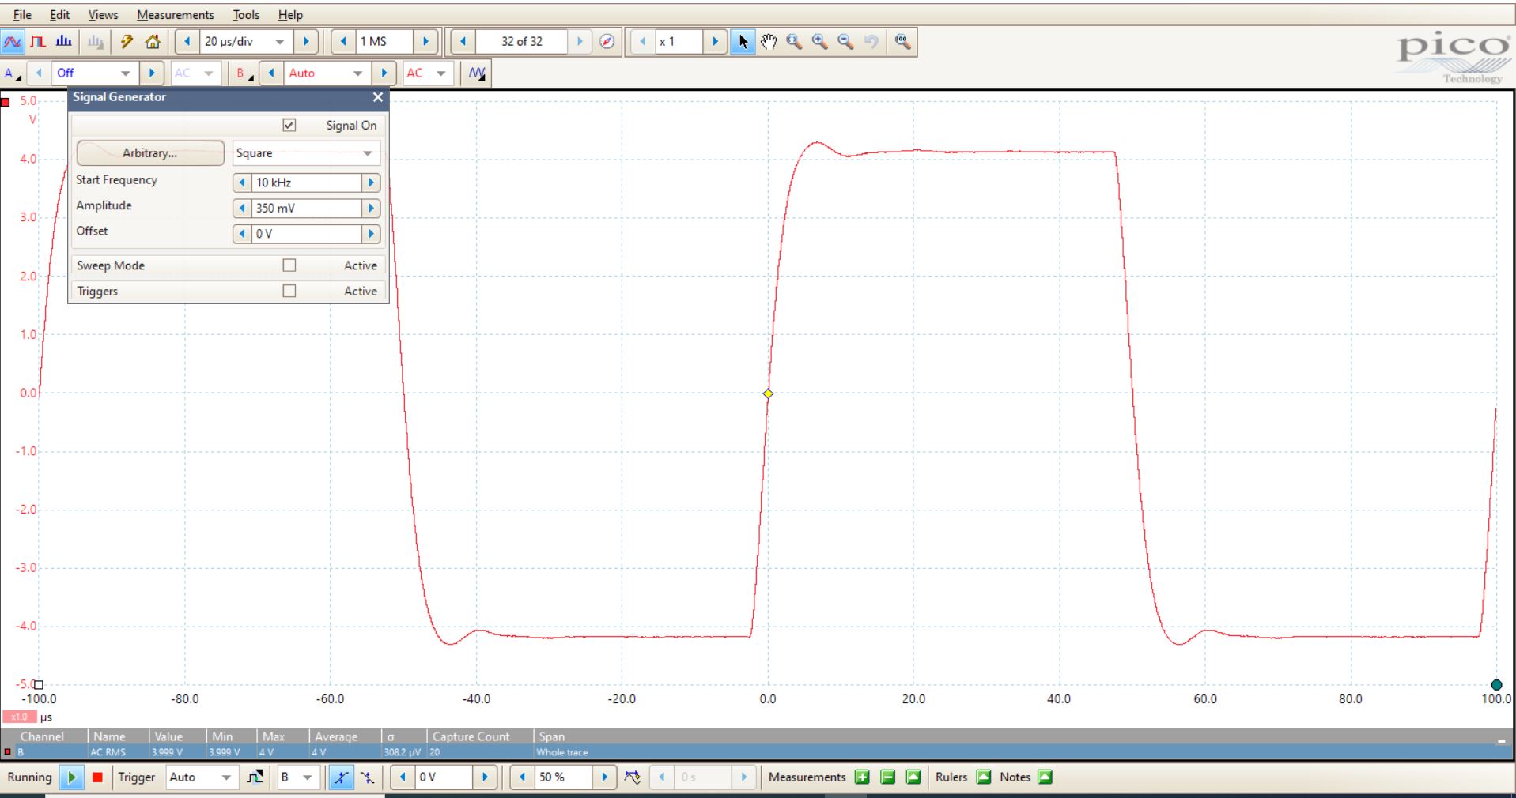The width and height of the screenshot is (1516, 798).
Task: Open the Edit menu
Action: 59,15
